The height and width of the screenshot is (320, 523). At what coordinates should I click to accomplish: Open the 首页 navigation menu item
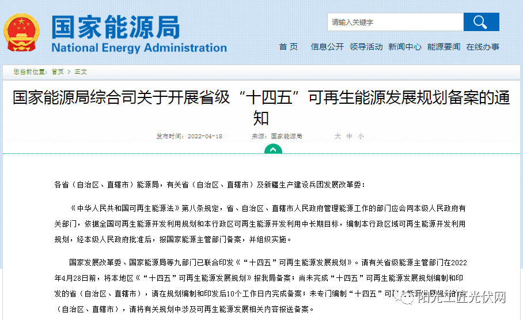[x=289, y=47]
